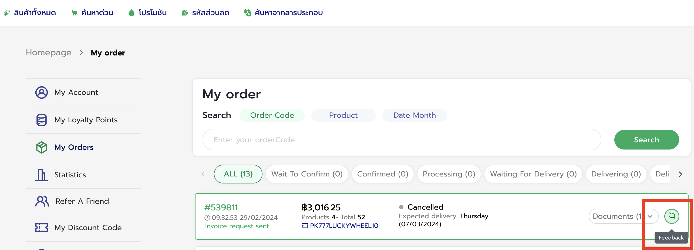The image size is (694, 250).
Task: Select the My Orders box icon
Action: (42, 147)
